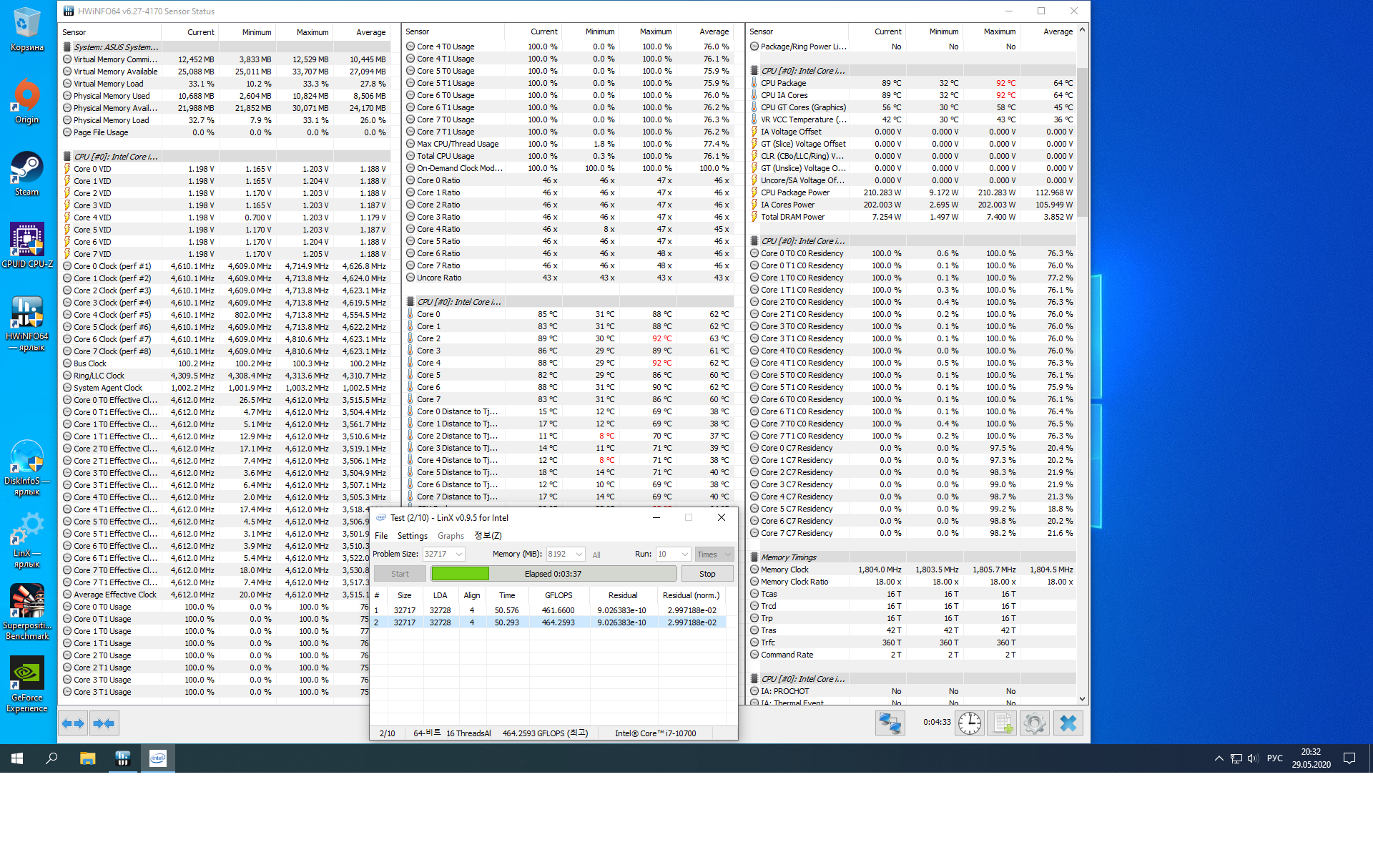
Task: Open the LinX File menu
Action: pyautogui.click(x=381, y=536)
